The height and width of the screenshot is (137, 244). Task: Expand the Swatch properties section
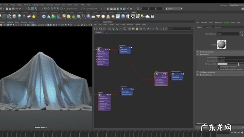206,52
